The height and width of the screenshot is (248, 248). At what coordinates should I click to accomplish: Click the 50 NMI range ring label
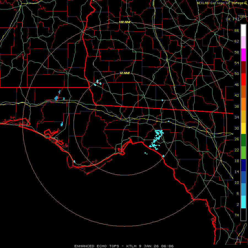tap(125, 73)
